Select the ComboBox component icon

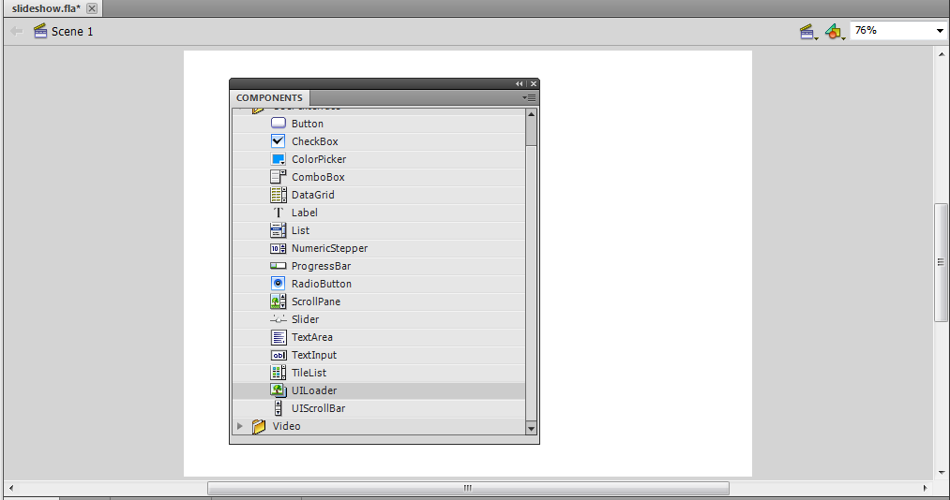pos(279,177)
